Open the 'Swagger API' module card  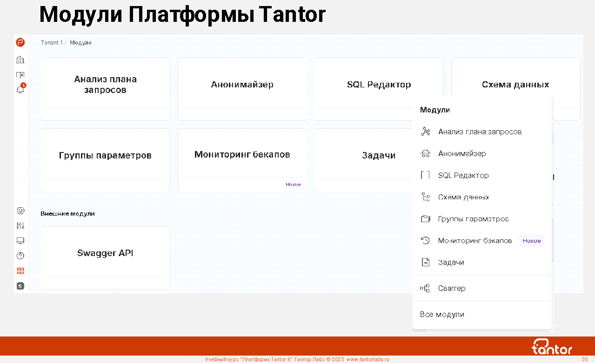105,254
